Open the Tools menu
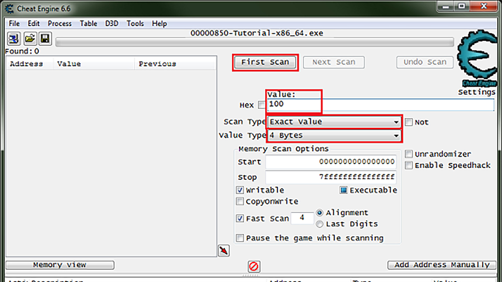 pos(135,23)
